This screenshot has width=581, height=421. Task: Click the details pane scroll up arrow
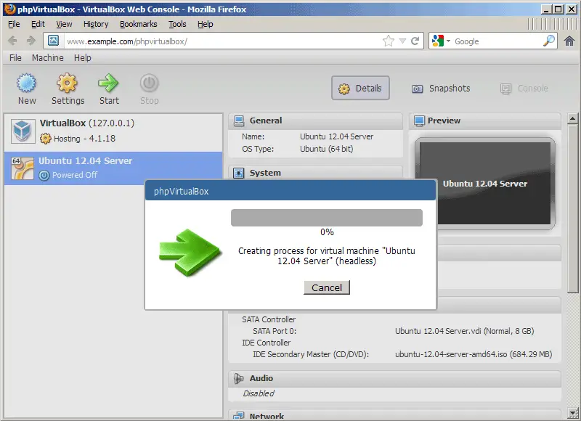[572, 119]
